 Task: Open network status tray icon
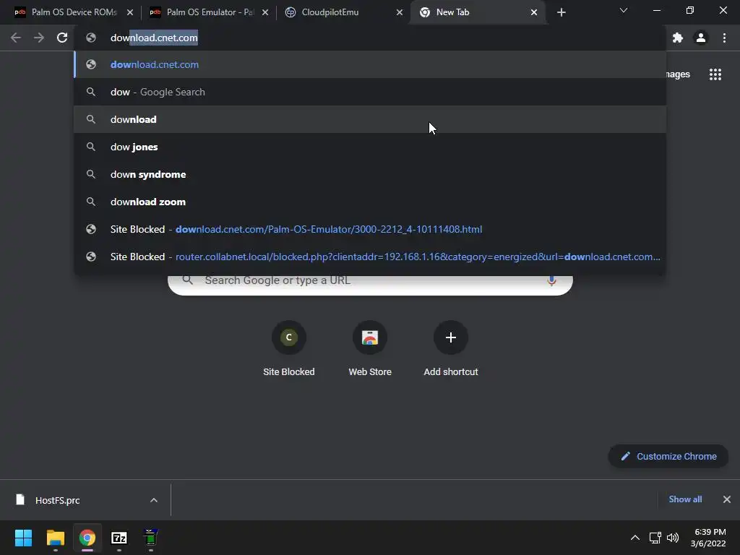(x=655, y=538)
